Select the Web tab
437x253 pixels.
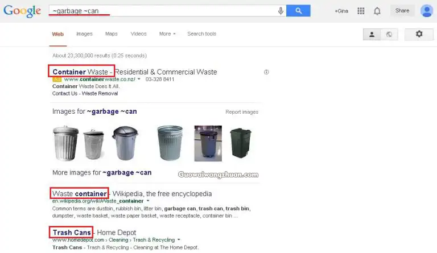point(58,34)
